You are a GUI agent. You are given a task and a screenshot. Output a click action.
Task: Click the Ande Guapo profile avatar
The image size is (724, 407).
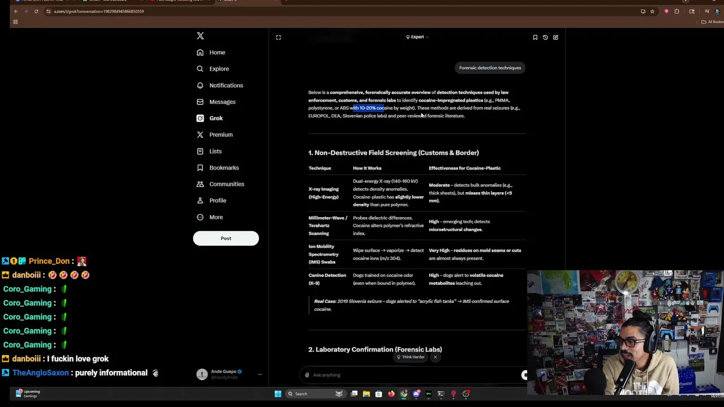pyautogui.click(x=202, y=374)
